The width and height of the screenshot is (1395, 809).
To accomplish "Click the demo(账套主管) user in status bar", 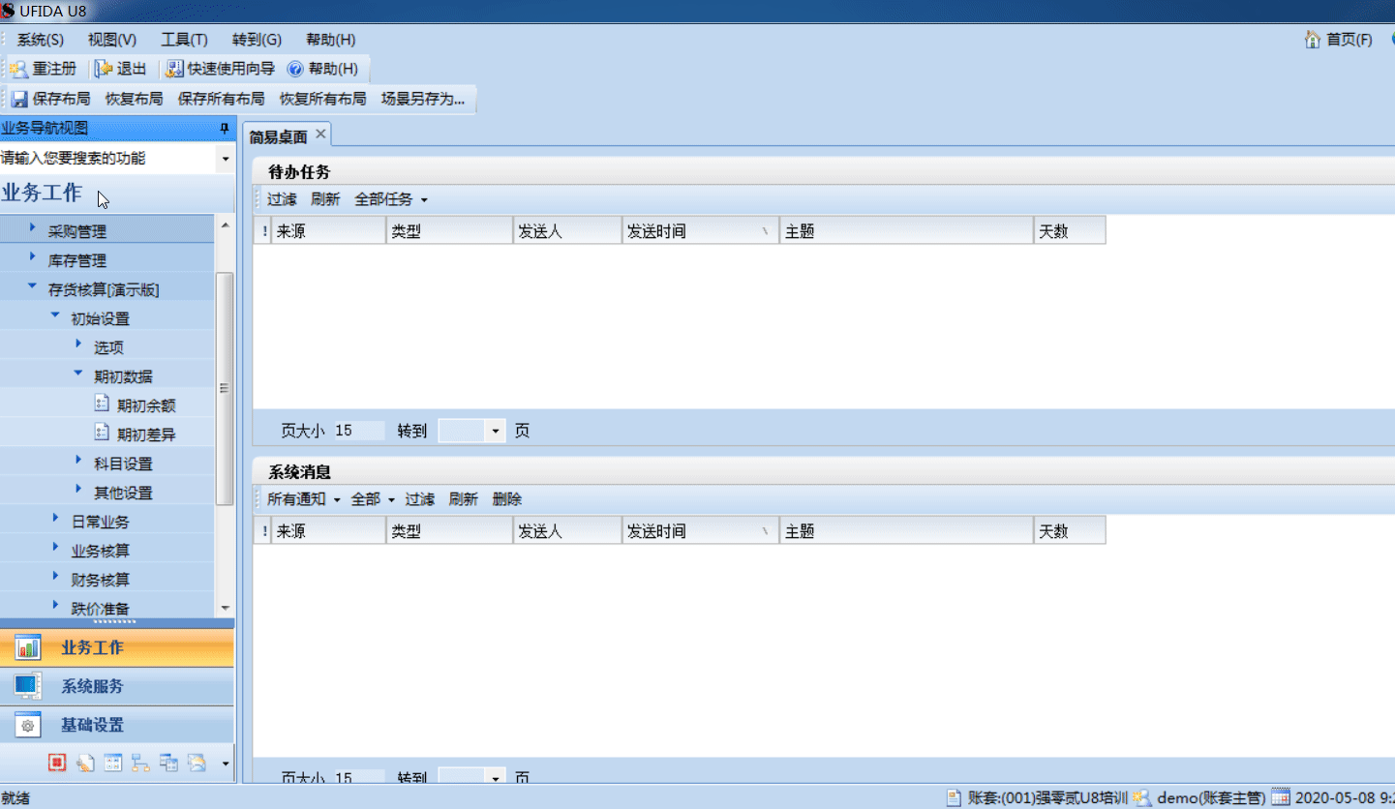I will [1201, 798].
